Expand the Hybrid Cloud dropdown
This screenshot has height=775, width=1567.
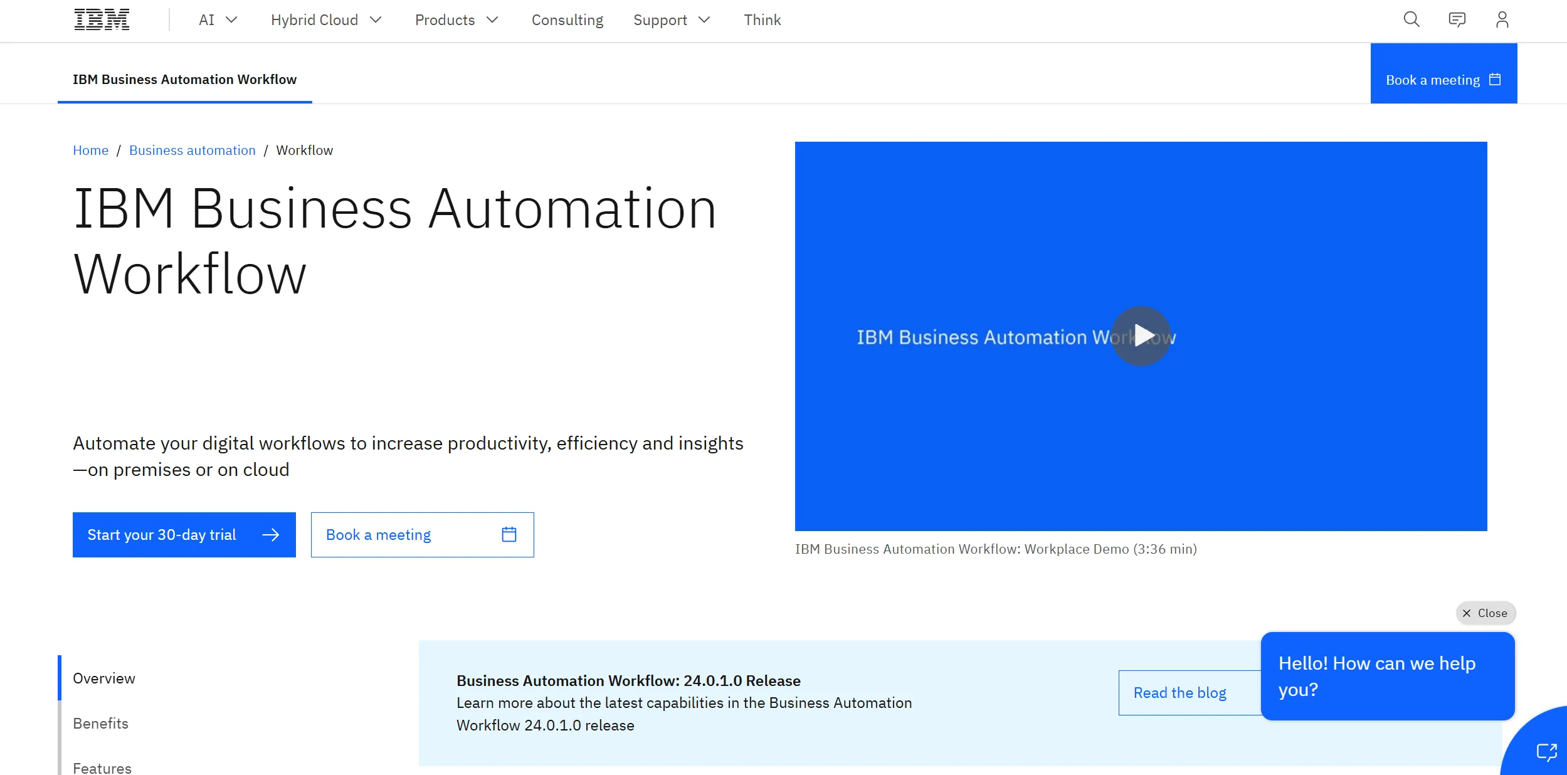coord(325,19)
